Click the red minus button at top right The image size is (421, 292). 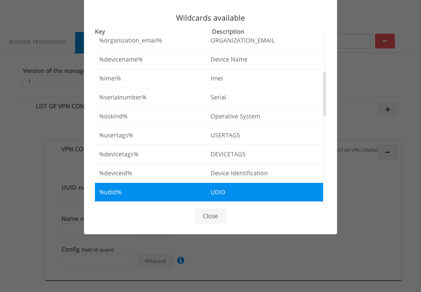(x=384, y=41)
